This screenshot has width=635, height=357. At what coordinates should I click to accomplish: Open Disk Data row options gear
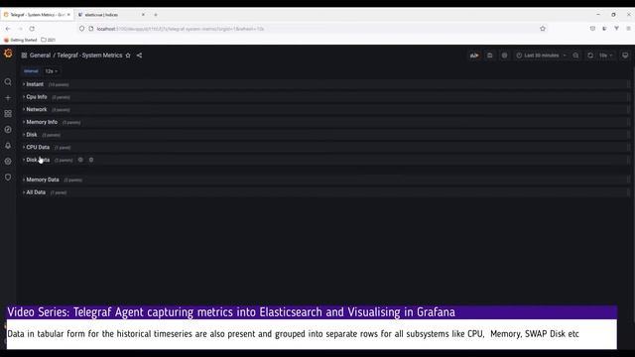80,160
